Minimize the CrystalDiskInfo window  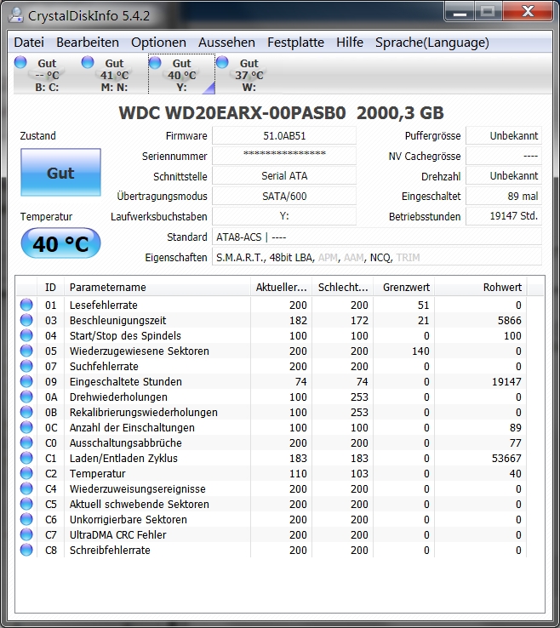pos(460,12)
